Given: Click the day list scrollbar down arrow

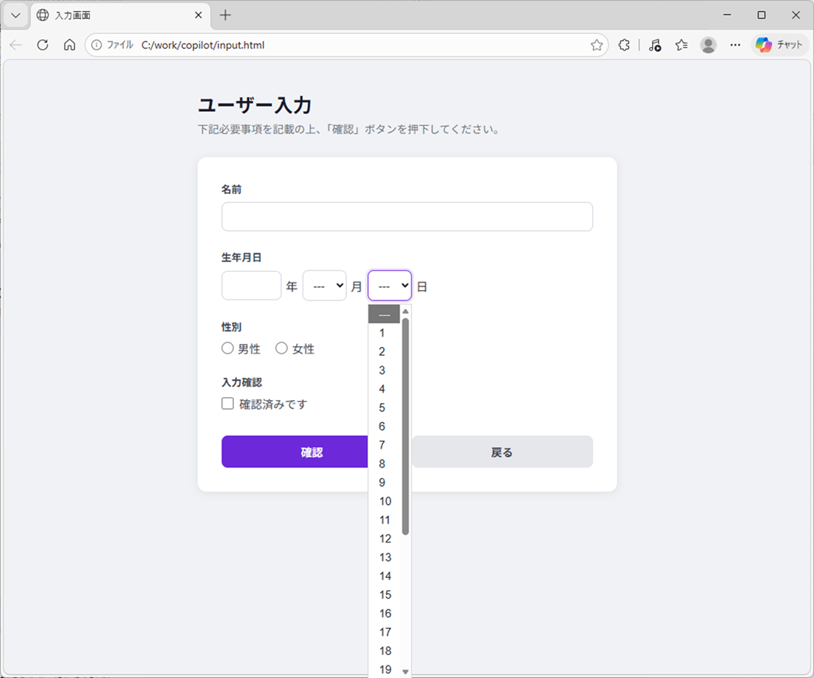Looking at the screenshot, I should pyautogui.click(x=406, y=671).
